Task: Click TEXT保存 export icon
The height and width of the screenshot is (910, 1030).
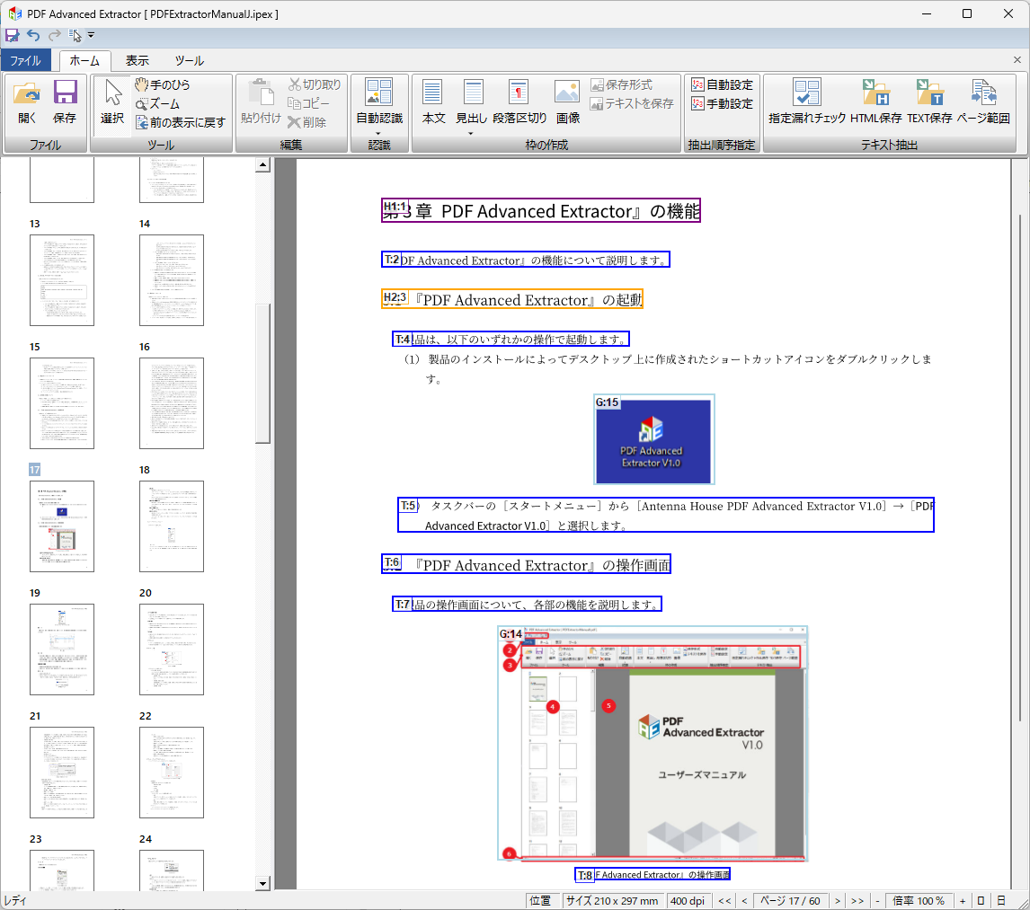Action: (929, 102)
